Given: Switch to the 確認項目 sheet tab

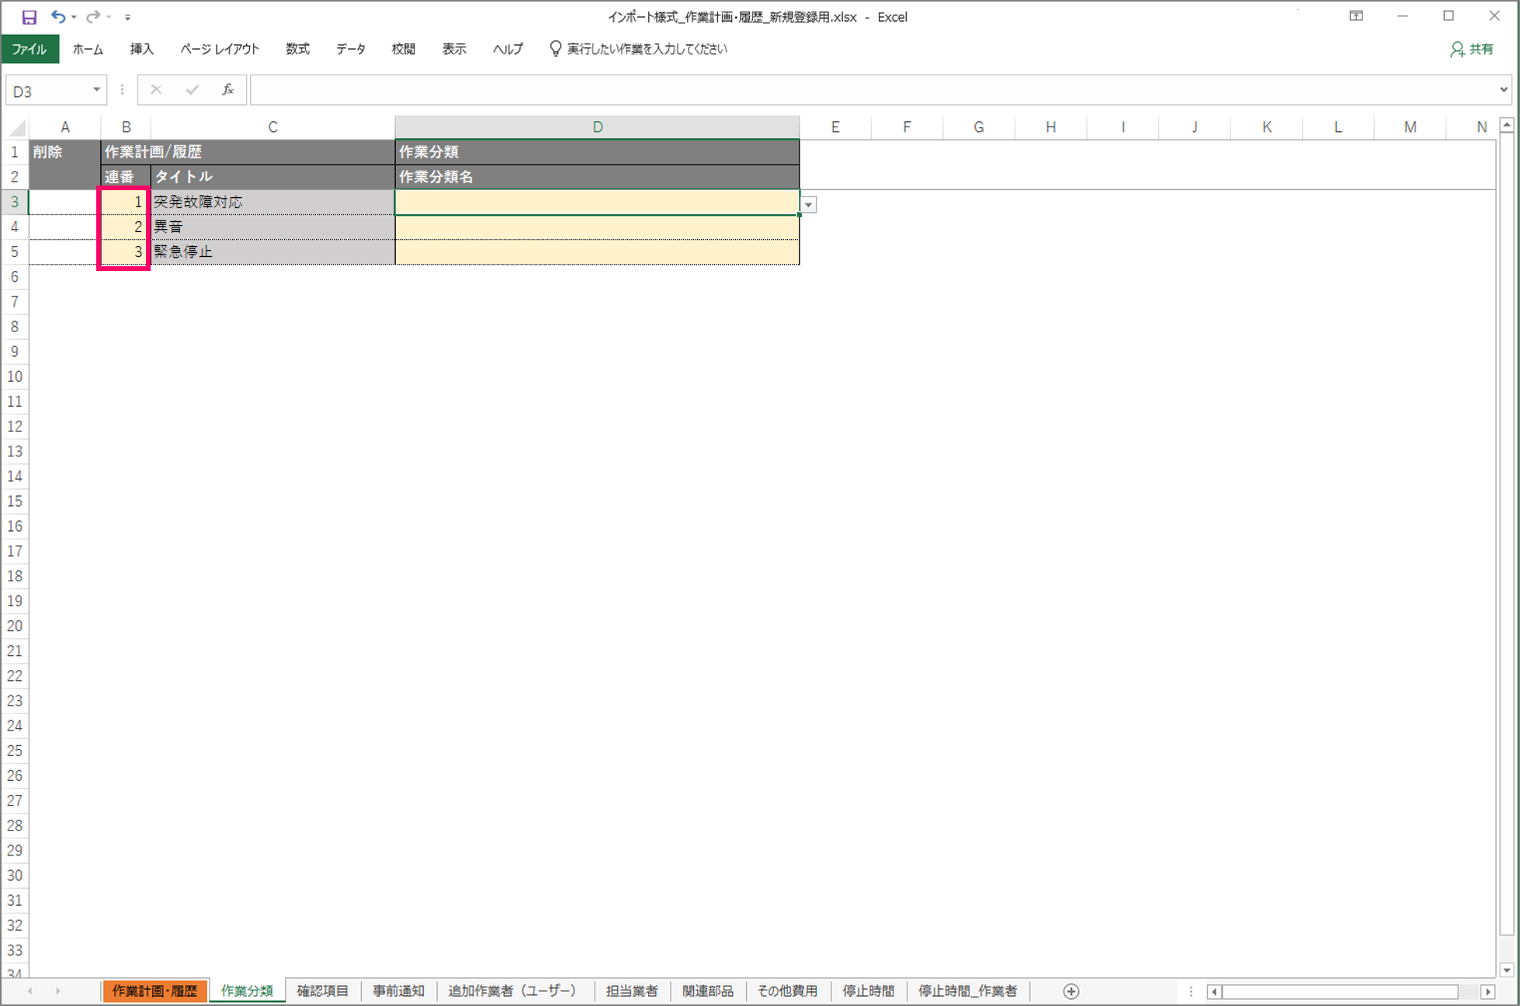Looking at the screenshot, I should 323,991.
